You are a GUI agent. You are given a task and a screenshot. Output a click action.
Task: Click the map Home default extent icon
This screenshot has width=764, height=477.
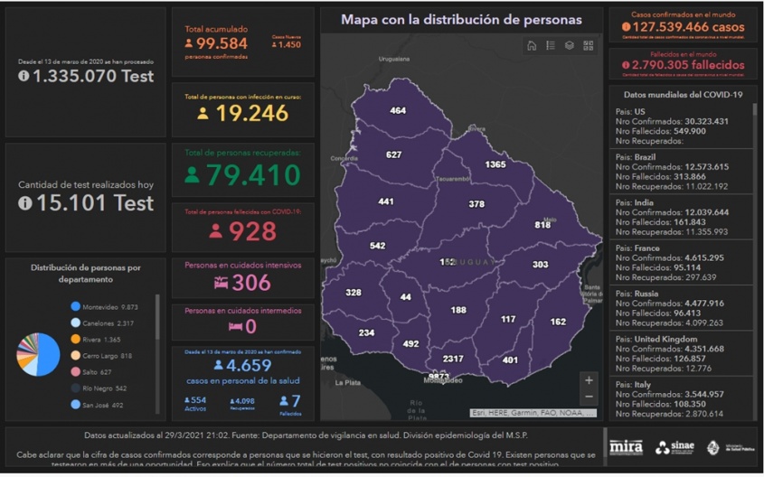click(532, 46)
